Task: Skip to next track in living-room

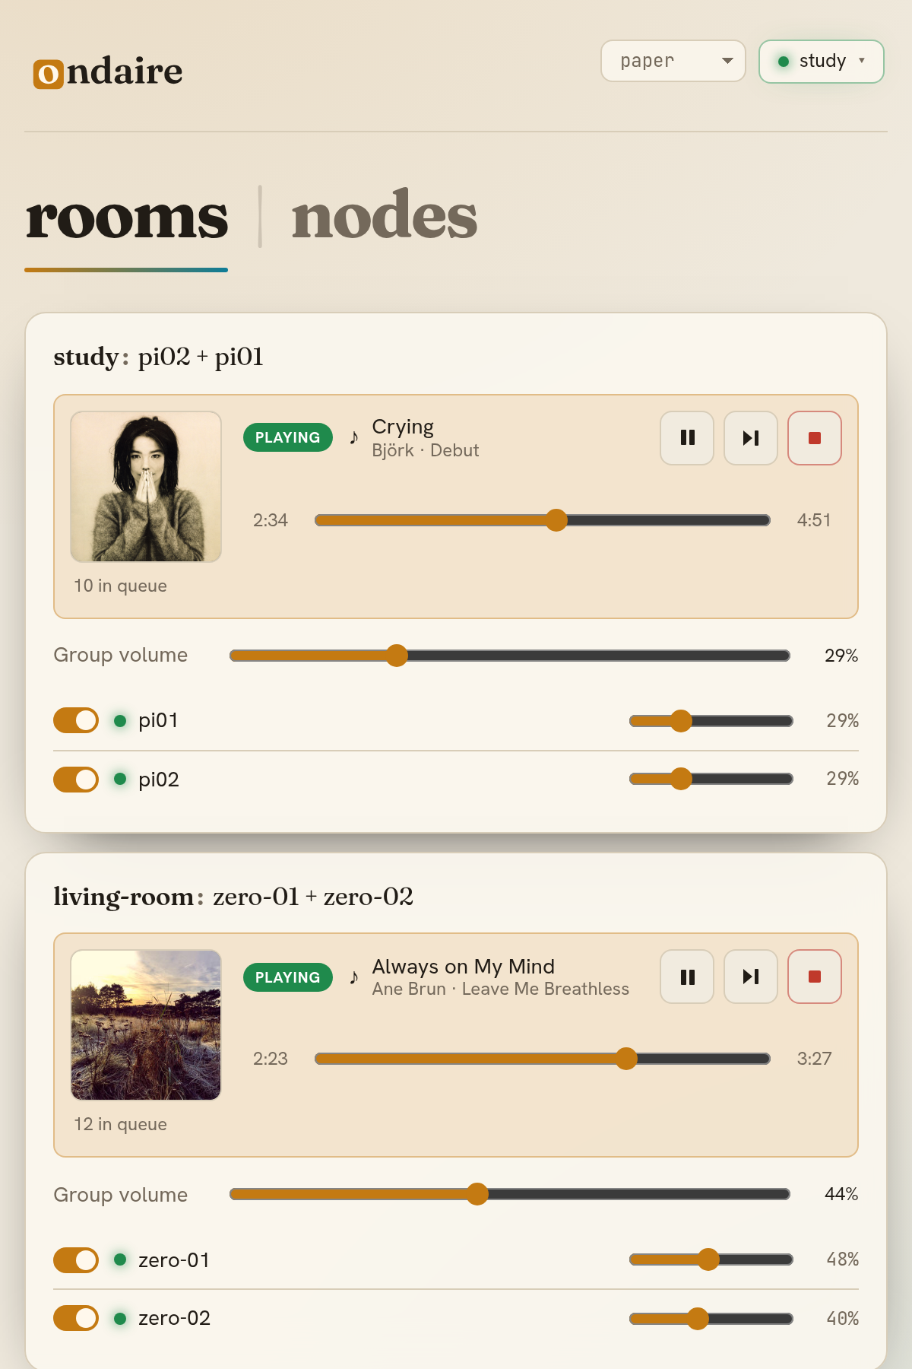Action: (751, 977)
